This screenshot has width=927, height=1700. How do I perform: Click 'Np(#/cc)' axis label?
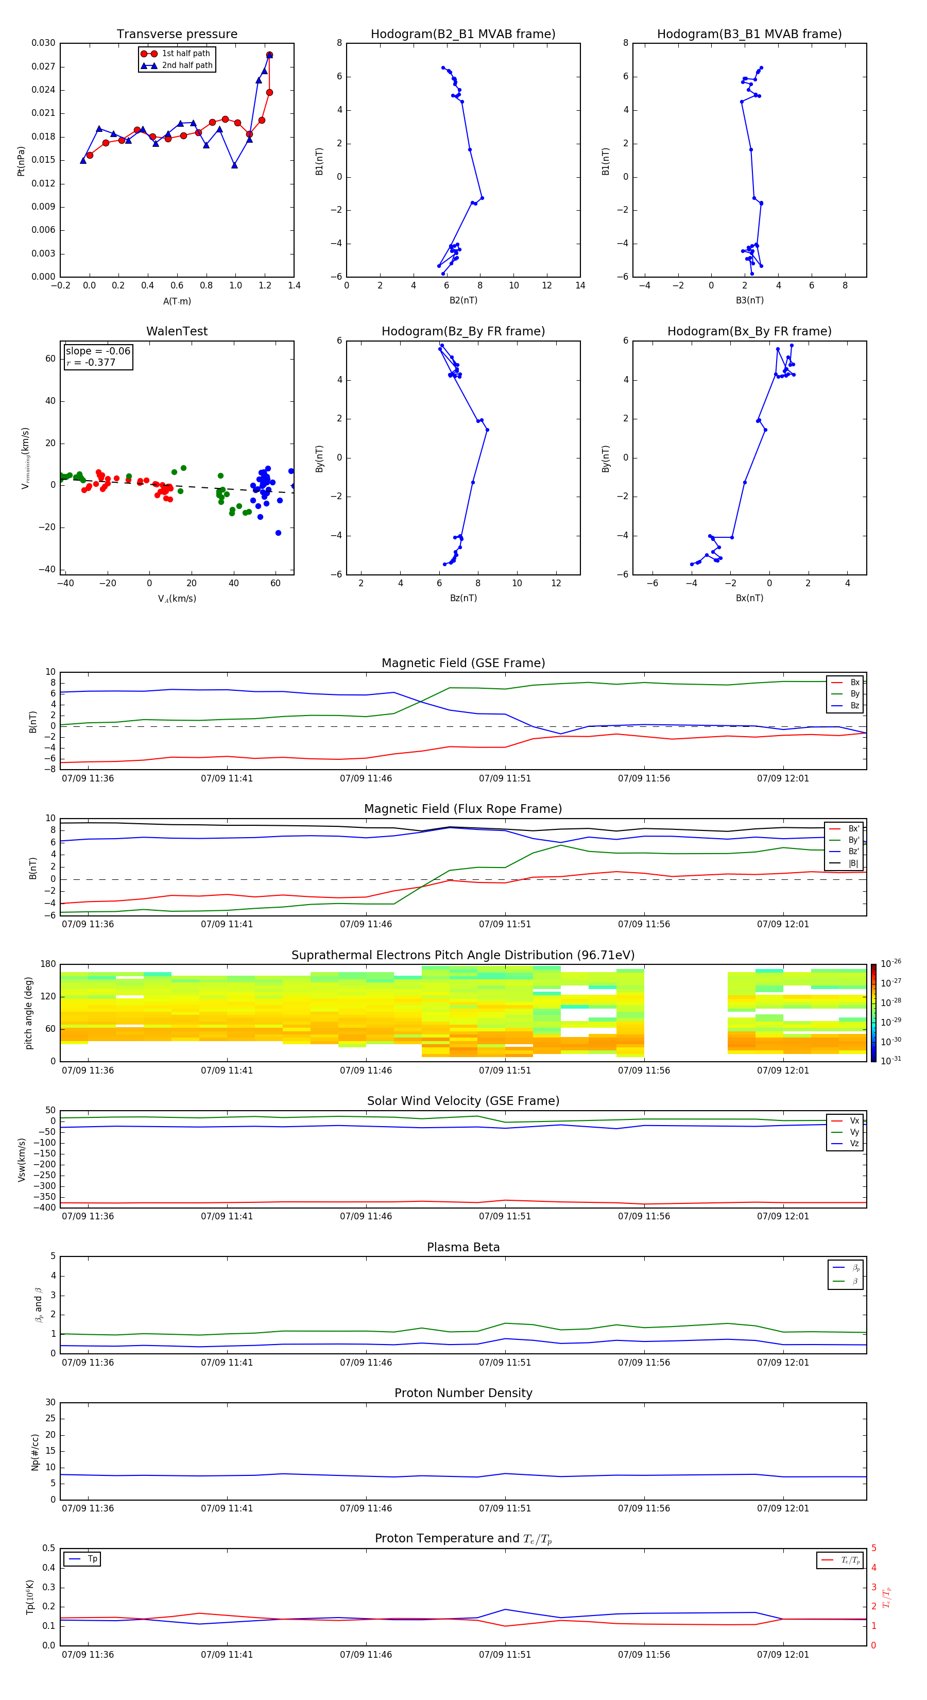click(x=35, y=1451)
